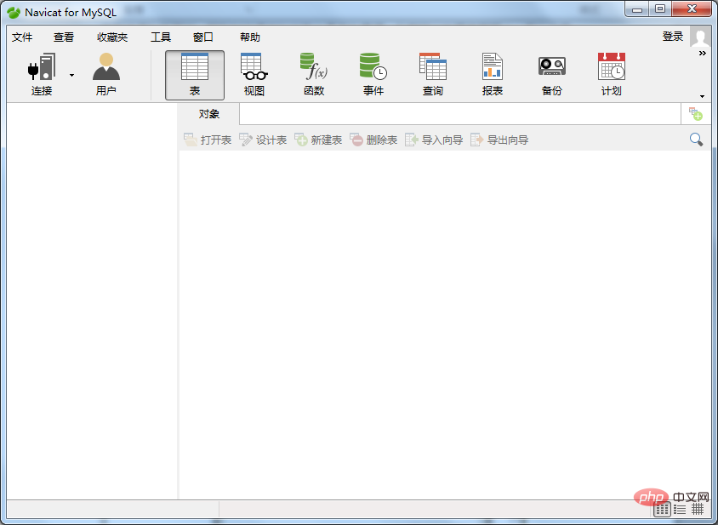
Task: Maximize the Navicat window
Action: [660, 9]
